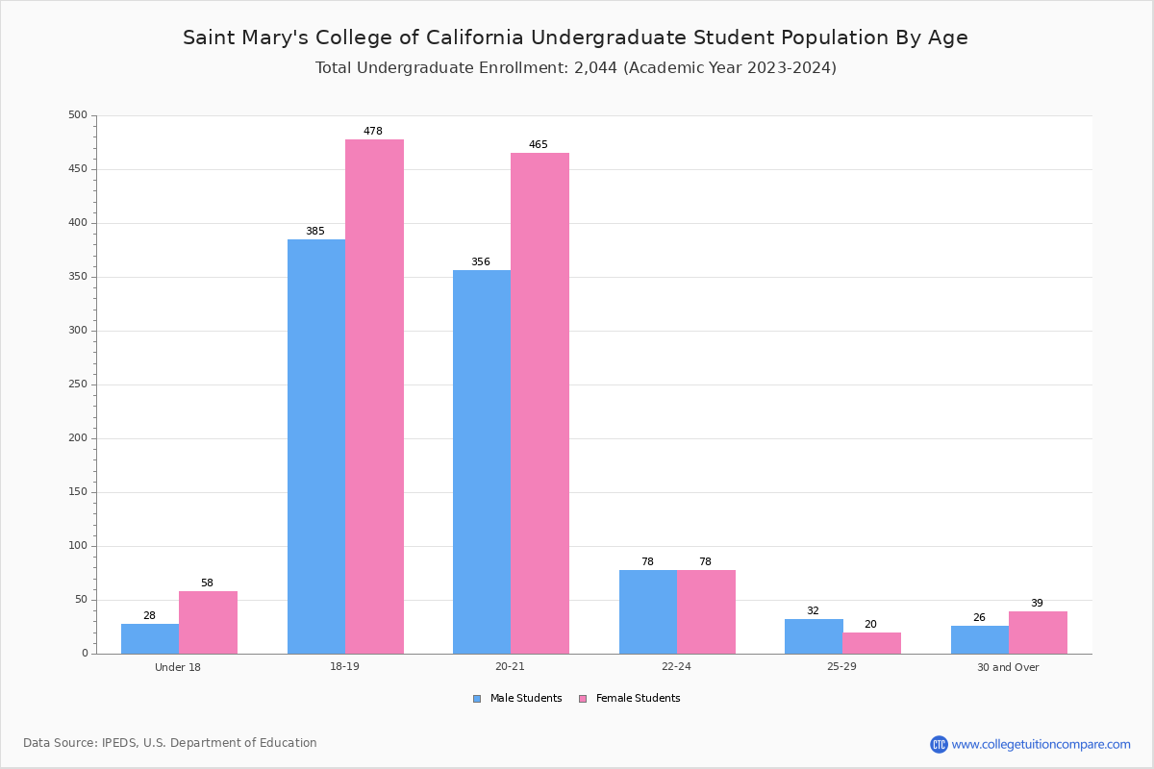Click the CTC logo icon
Screen dimensions: 1154x769
coord(939,744)
